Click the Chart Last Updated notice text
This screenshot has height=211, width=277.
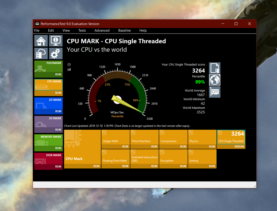(127, 126)
